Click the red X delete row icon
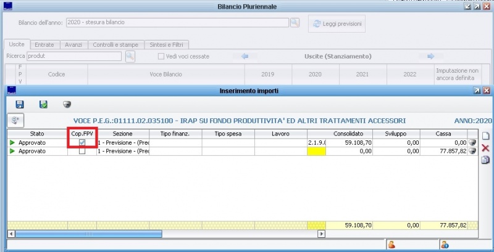 485,148
